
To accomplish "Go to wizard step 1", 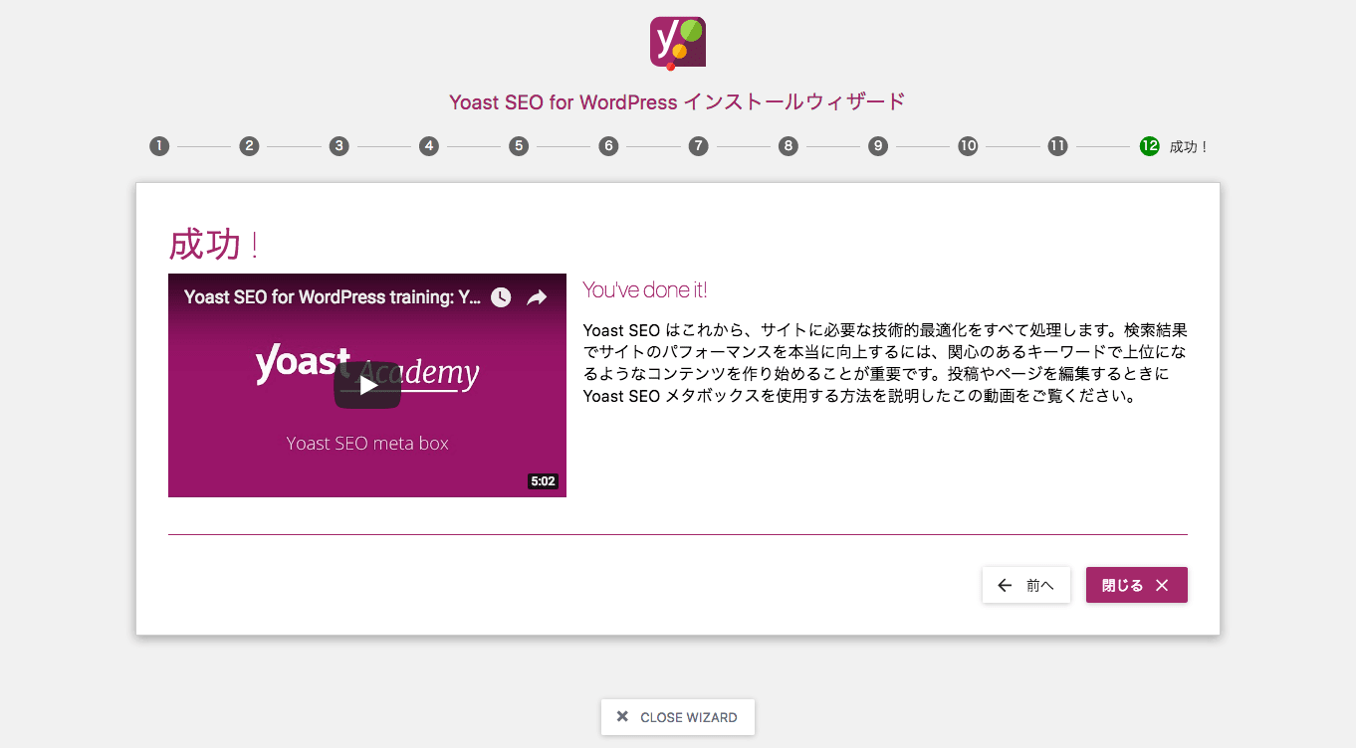I will click(x=159, y=146).
